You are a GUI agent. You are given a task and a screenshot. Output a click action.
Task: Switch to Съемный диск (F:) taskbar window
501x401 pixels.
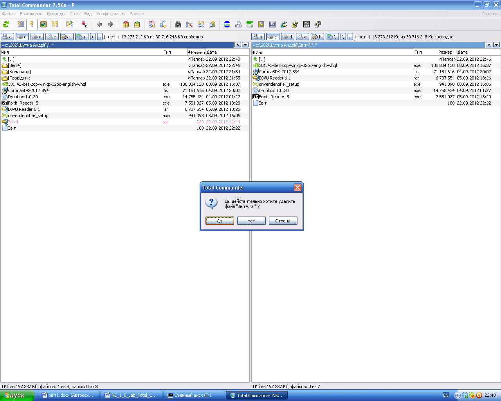pyautogui.click(x=194, y=396)
